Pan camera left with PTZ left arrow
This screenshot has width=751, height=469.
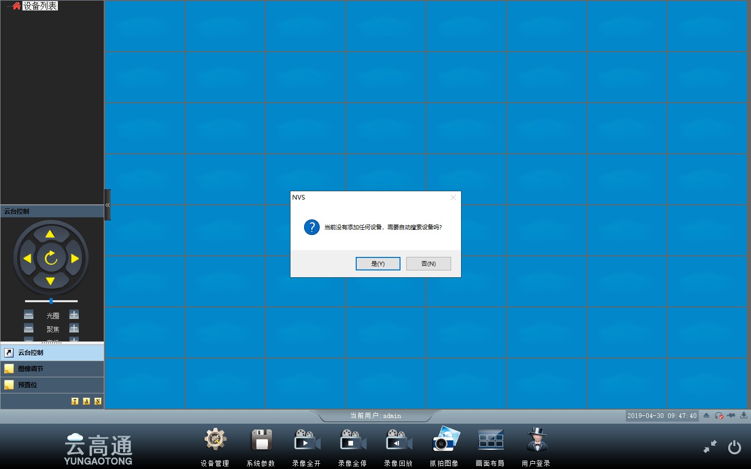27,258
